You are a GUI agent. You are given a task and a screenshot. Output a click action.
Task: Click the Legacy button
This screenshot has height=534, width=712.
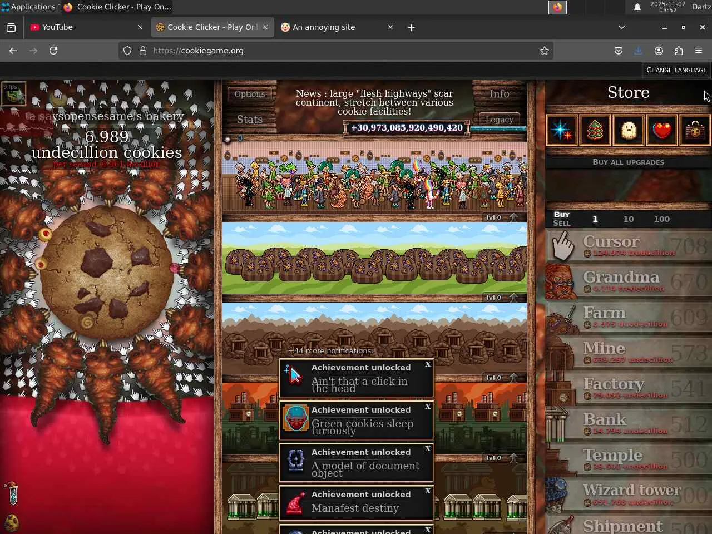(499, 120)
